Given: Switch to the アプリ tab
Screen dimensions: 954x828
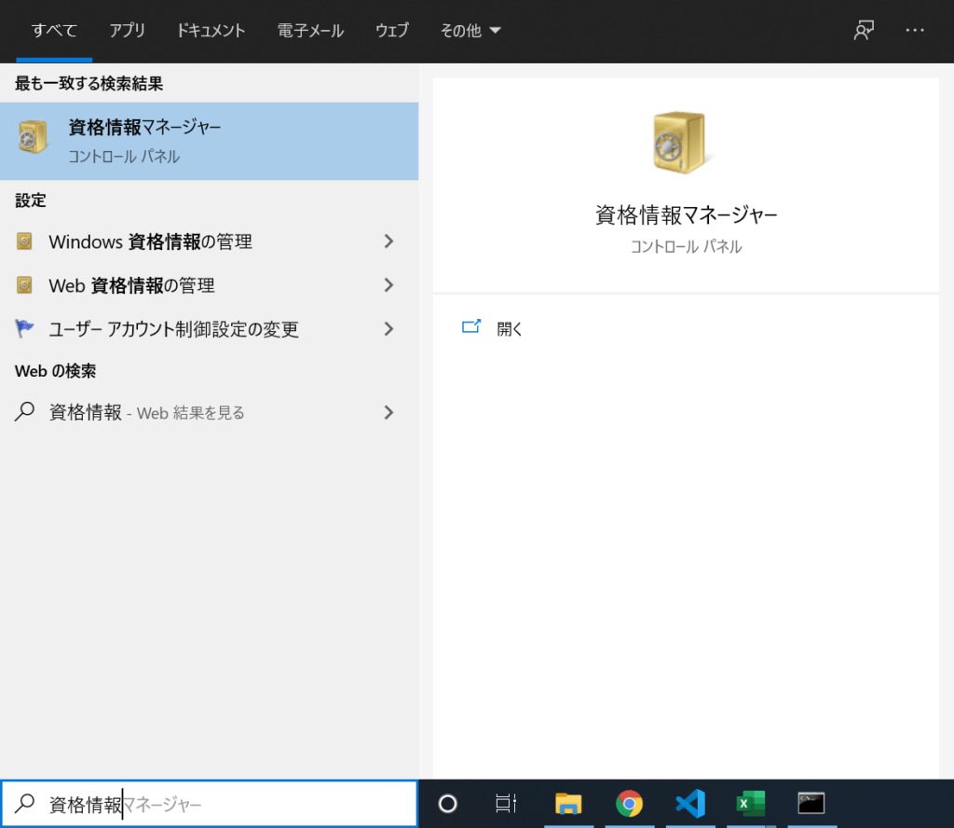Looking at the screenshot, I should 127,31.
